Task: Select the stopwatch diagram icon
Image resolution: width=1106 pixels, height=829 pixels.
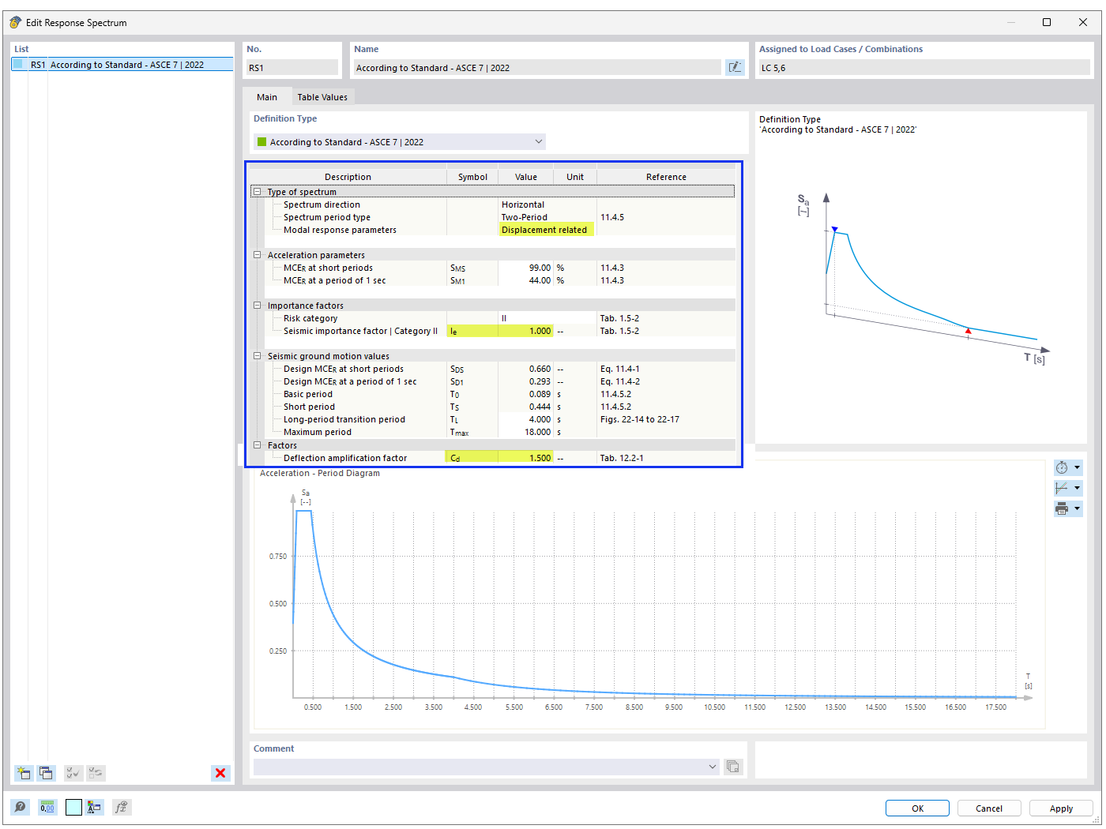Action: click(1064, 467)
